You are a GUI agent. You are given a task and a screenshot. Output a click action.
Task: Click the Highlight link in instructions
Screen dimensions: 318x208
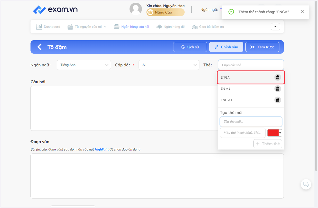[102, 150]
